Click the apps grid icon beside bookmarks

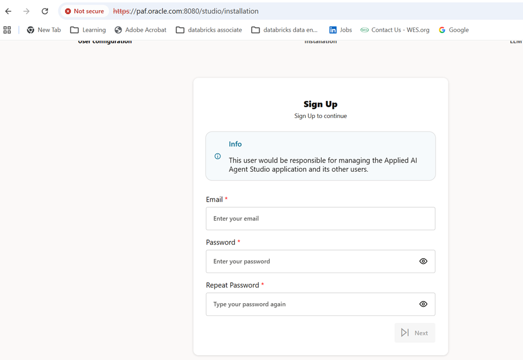click(x=7, y=30)
